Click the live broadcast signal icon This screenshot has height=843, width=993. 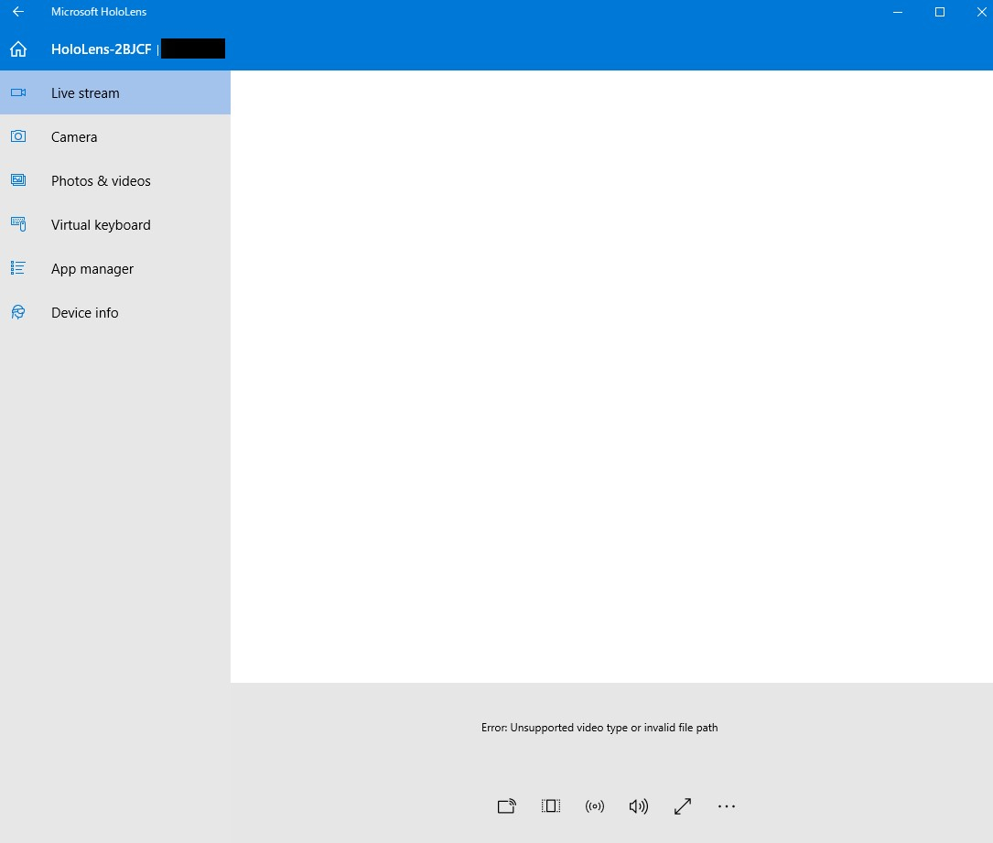click(x=595, y=806)
